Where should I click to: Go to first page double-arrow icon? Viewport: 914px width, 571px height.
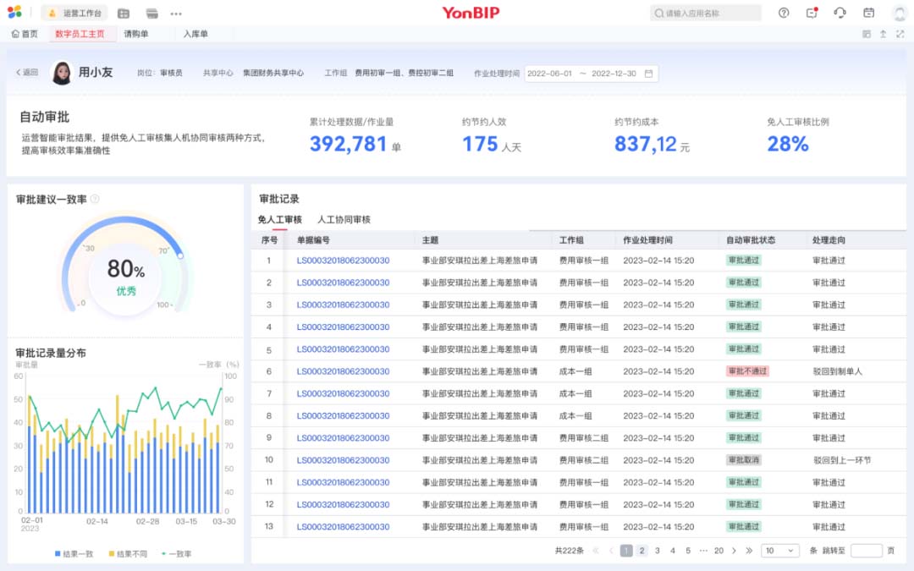[596, 551]
